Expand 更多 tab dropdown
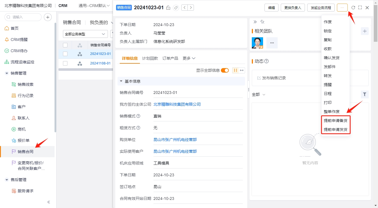This screenshot has height=208, width=378. (189, 58)
